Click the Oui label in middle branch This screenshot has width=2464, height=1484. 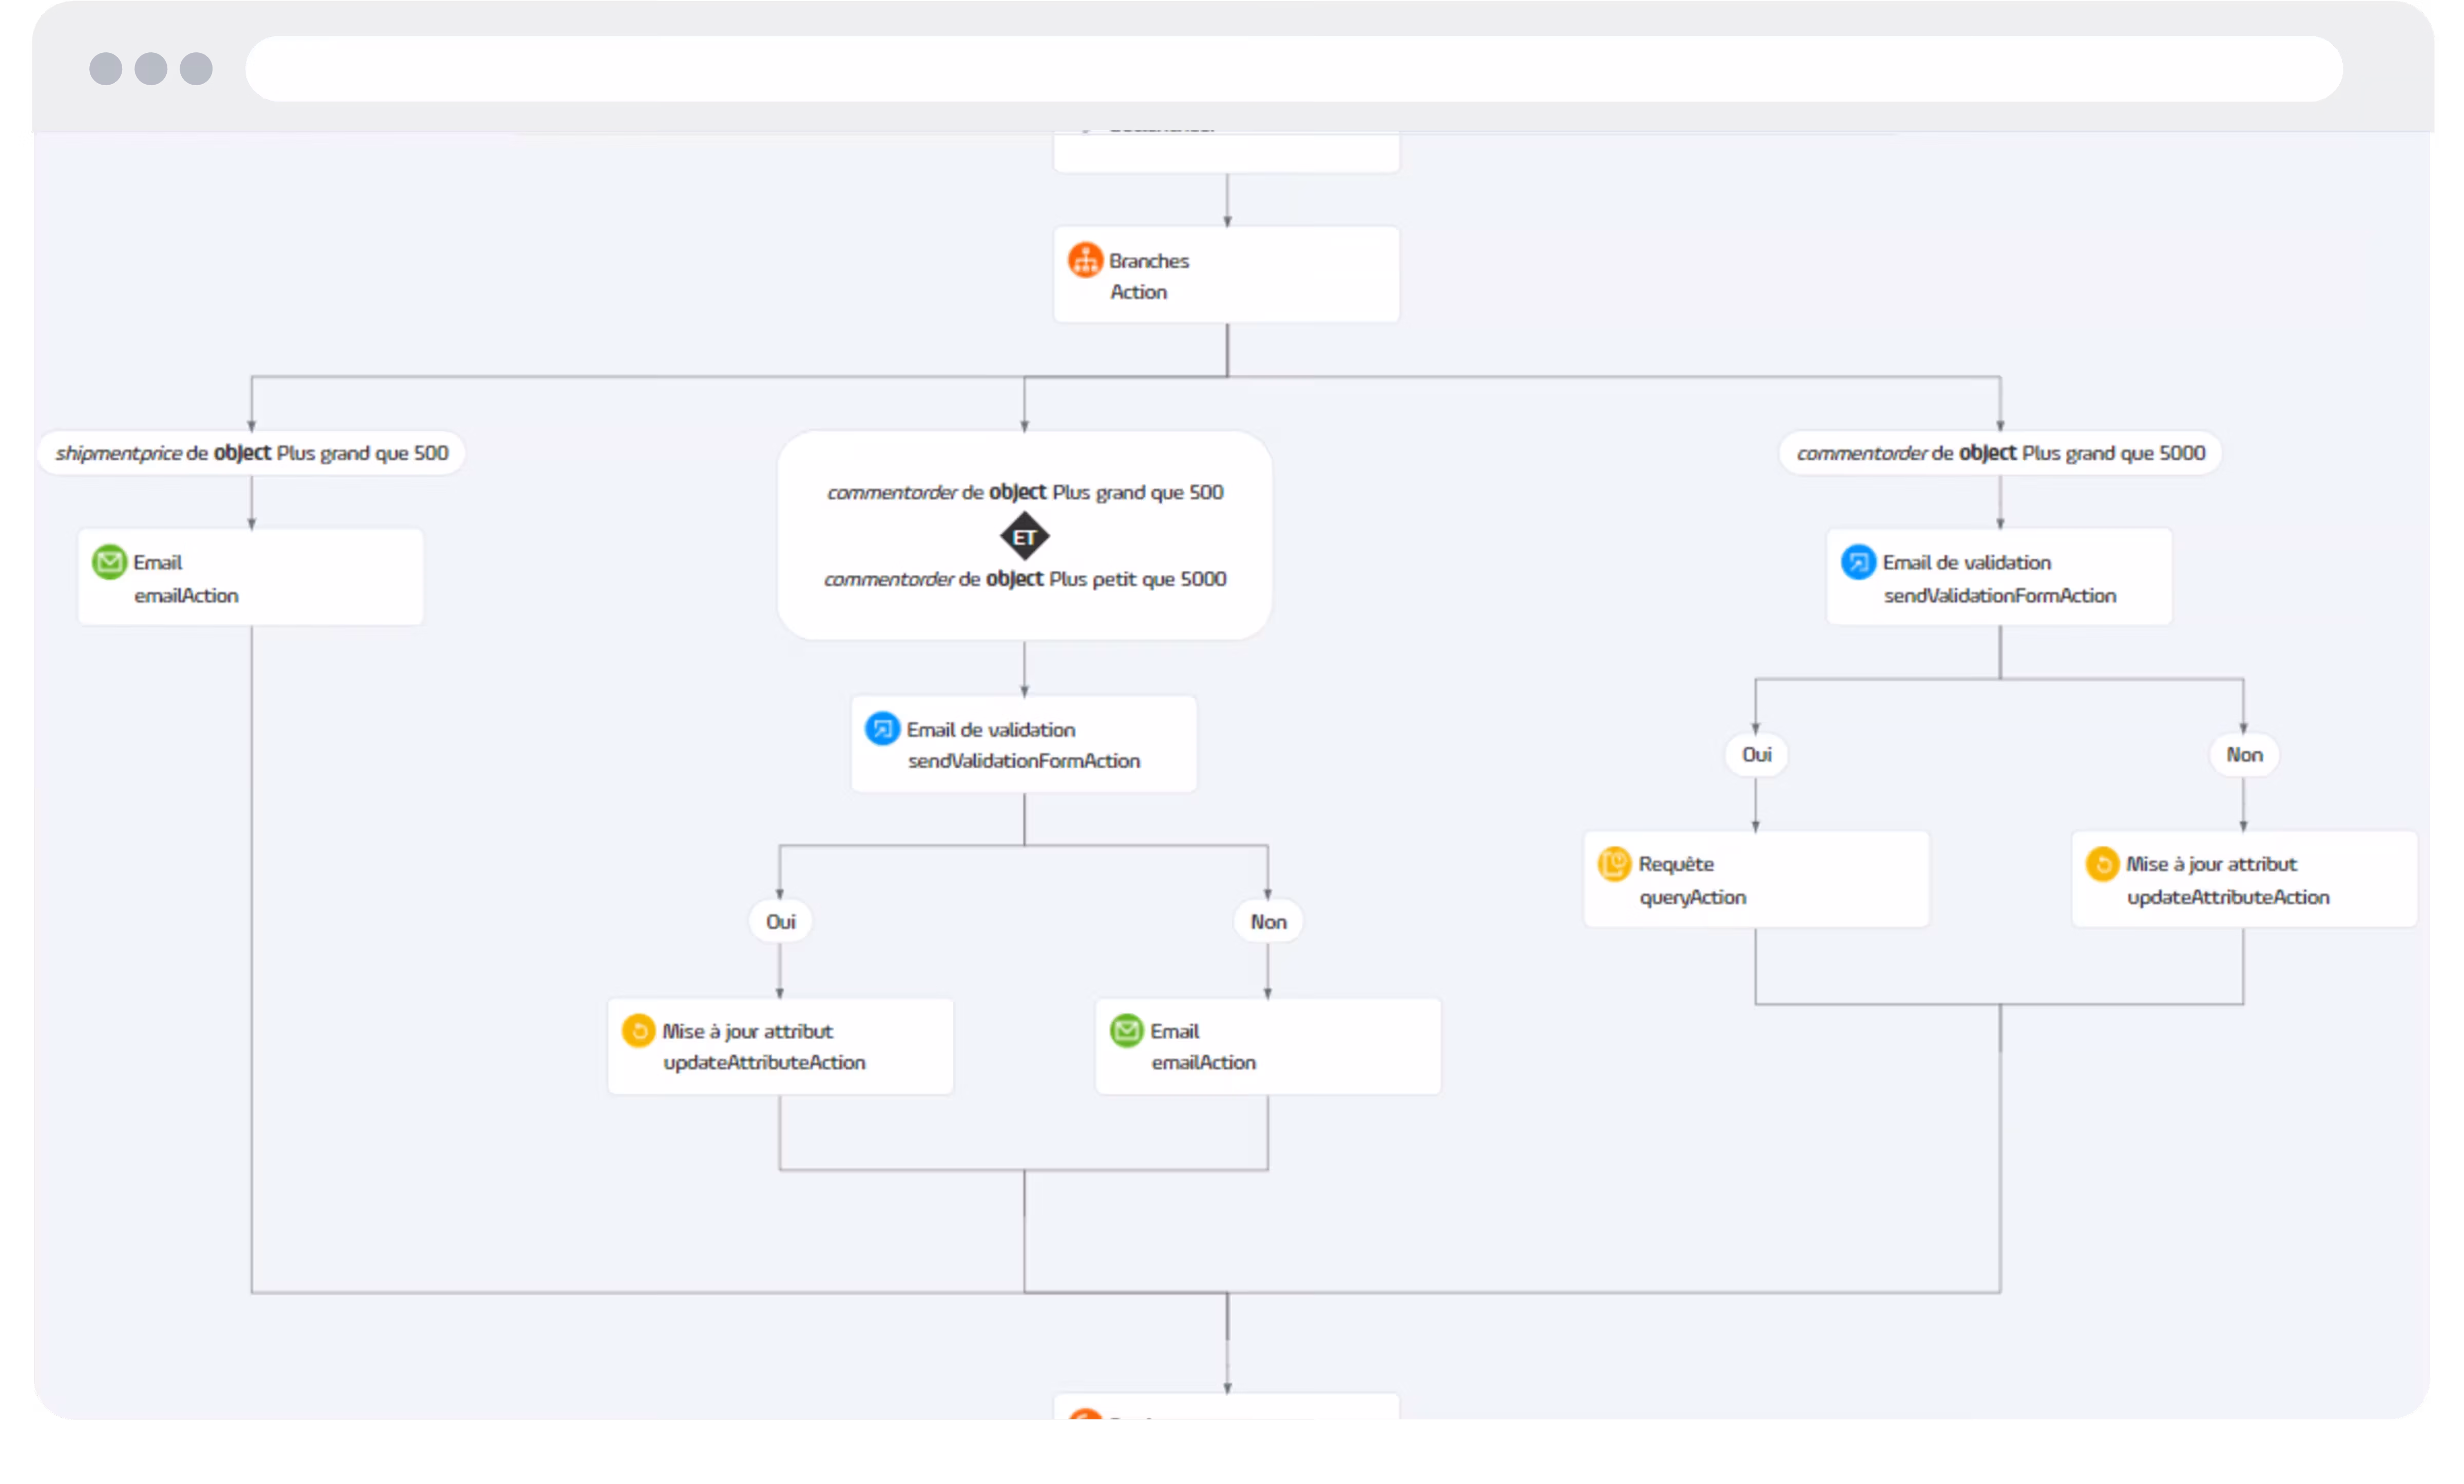(780, 921)
